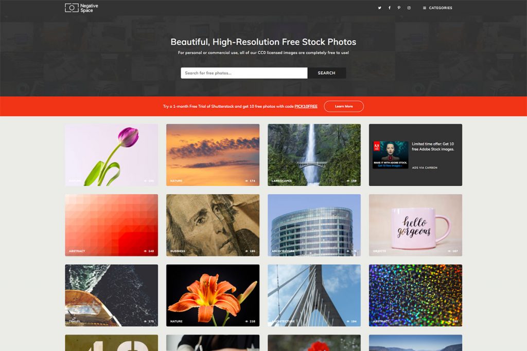Click the eye views icon on the mug photo
Image resolution: width=527 pixels, height=351 pixels.
[x=449, y=251]
